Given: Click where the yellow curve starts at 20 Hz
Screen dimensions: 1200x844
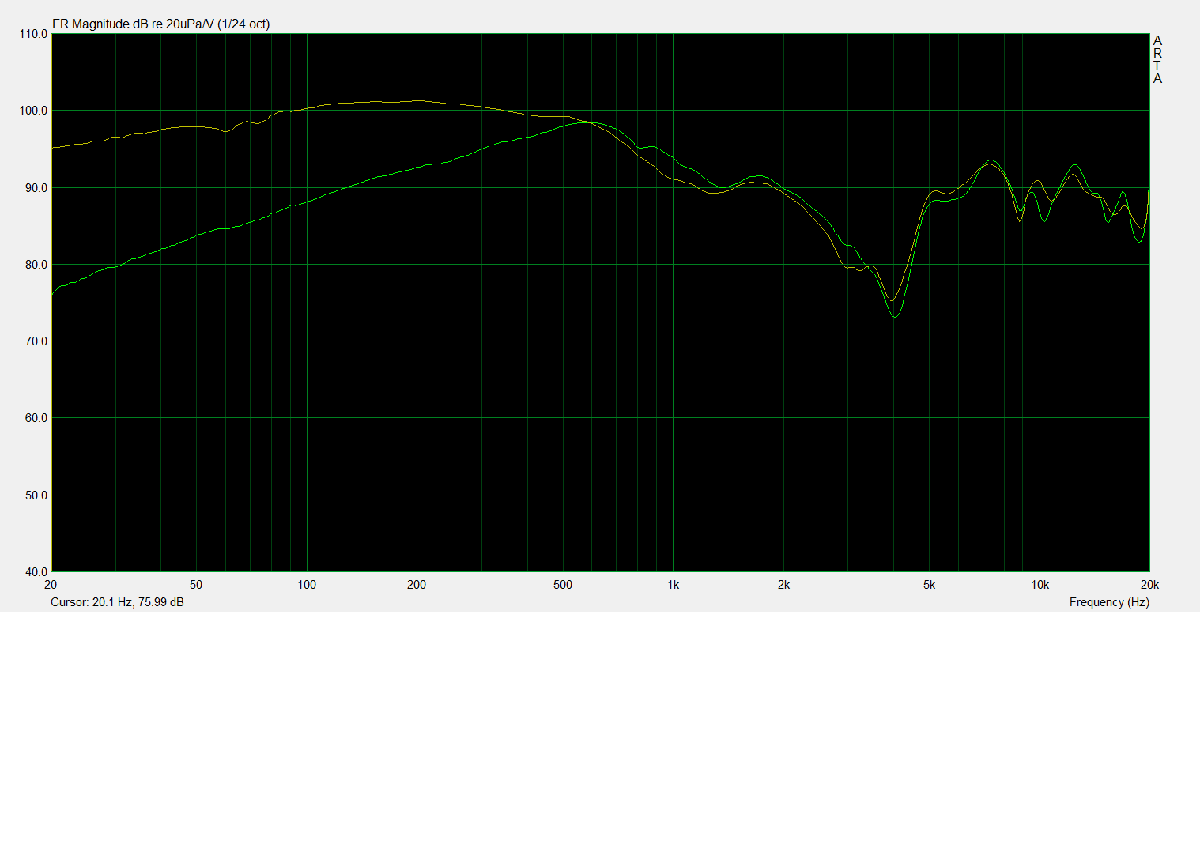Looking at the screenshot, I should 53,148.
